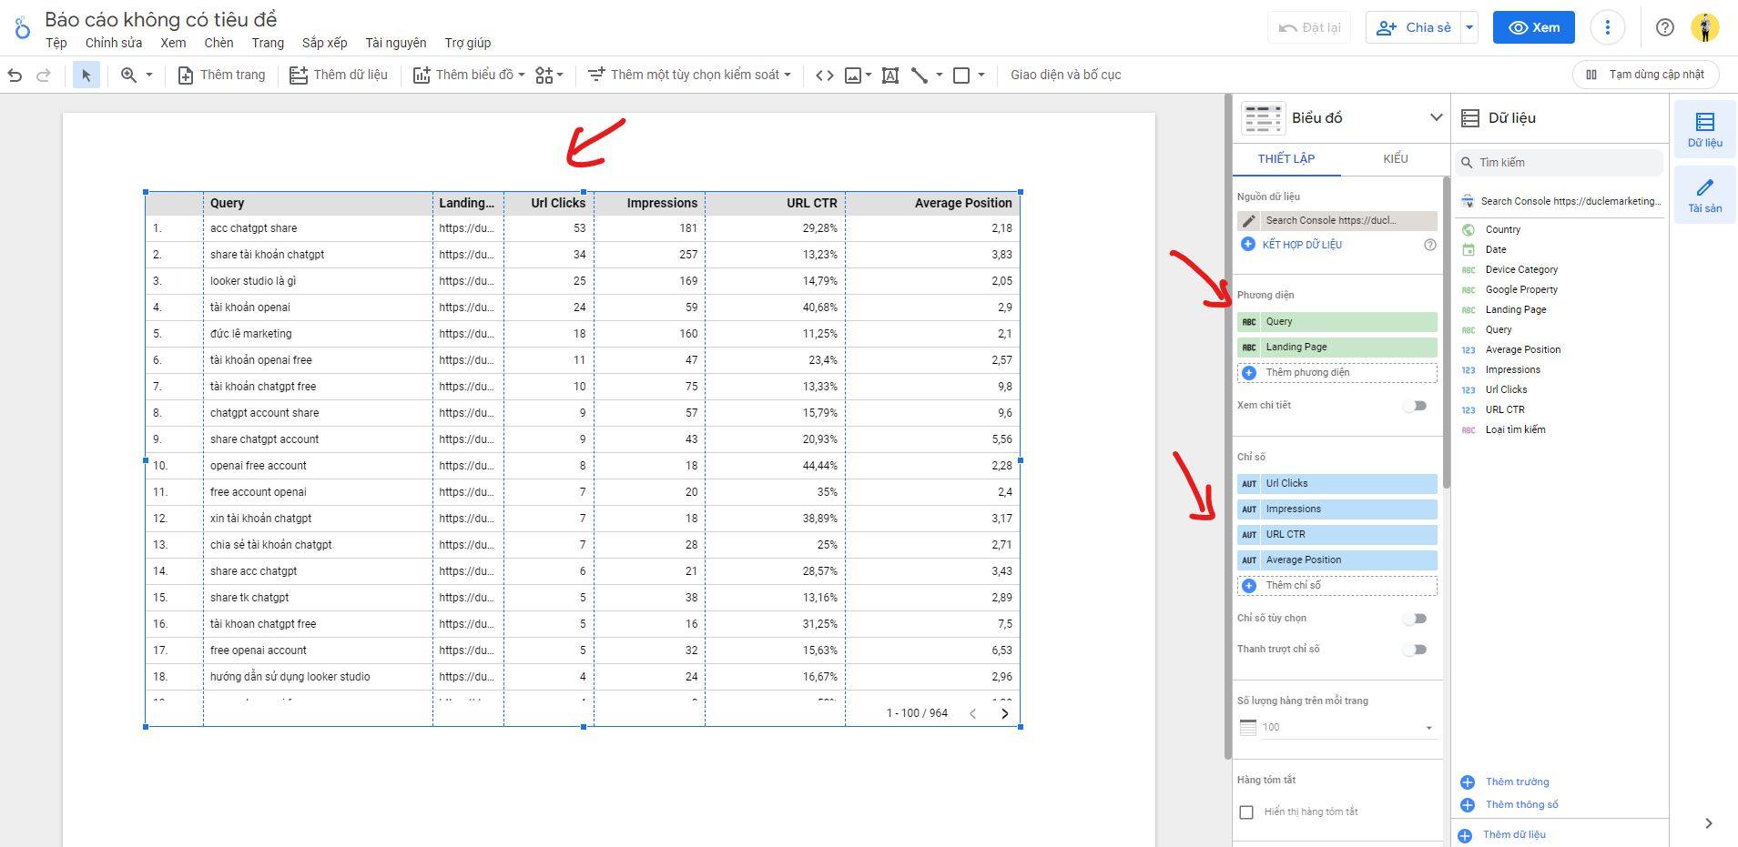Click Device Category field in data list
Viewport: 1738px width, 847px height.
[1521, 270]
